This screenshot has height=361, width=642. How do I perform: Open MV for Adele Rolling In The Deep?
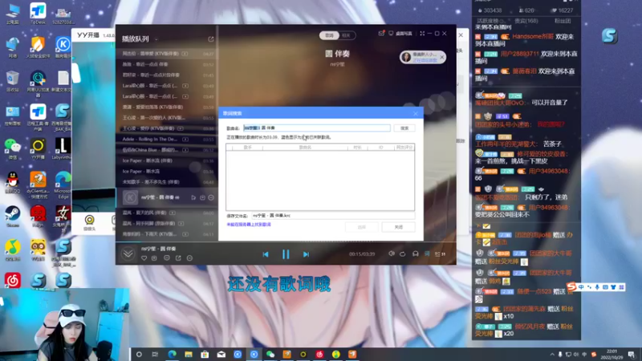pos(185,139)
